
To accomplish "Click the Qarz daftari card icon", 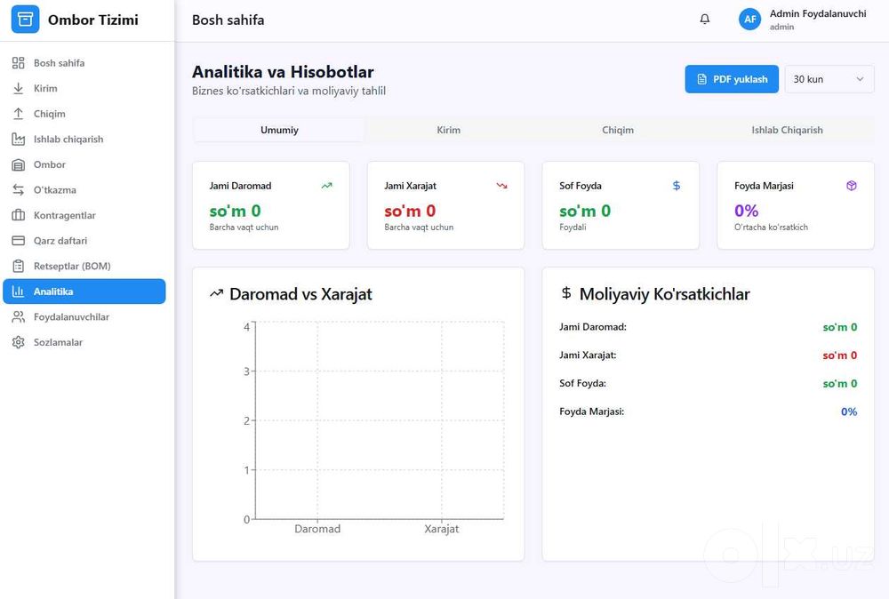I will tap(18, 241).
